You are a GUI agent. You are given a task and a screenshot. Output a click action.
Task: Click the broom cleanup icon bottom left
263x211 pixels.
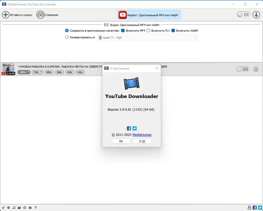click(x=3, y=207)
